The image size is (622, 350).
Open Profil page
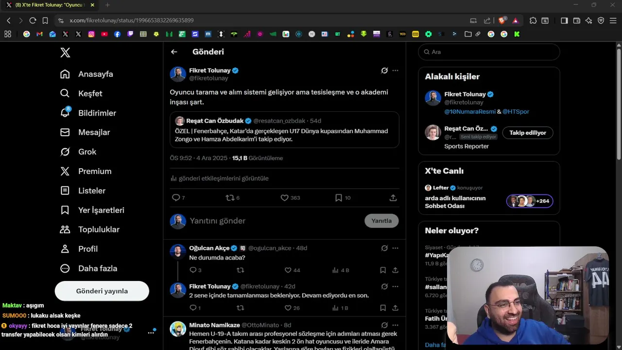[x=79, y=249]
